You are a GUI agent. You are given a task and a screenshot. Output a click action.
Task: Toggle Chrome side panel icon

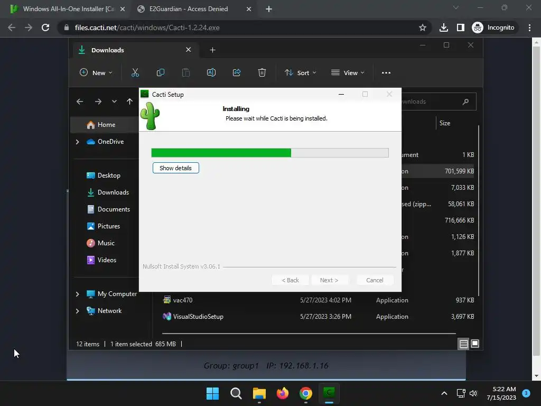click(x=461, y=27)
